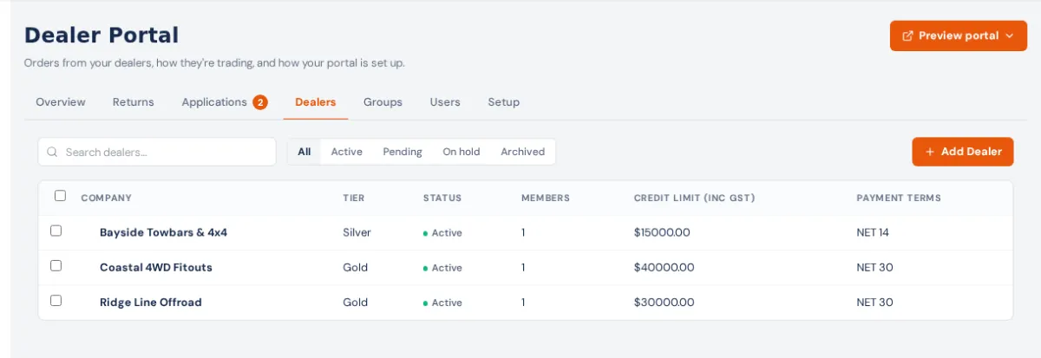Click the Add Dealer button

pyautogui.click(x=963, y=152)
